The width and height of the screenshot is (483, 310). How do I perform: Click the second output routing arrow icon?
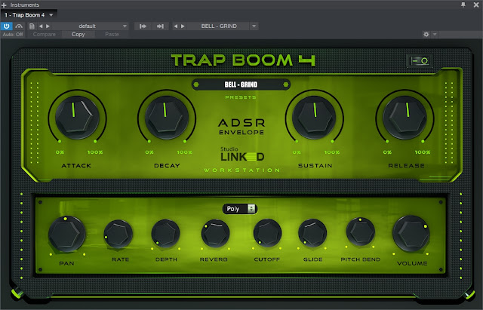tap(160, 26)
